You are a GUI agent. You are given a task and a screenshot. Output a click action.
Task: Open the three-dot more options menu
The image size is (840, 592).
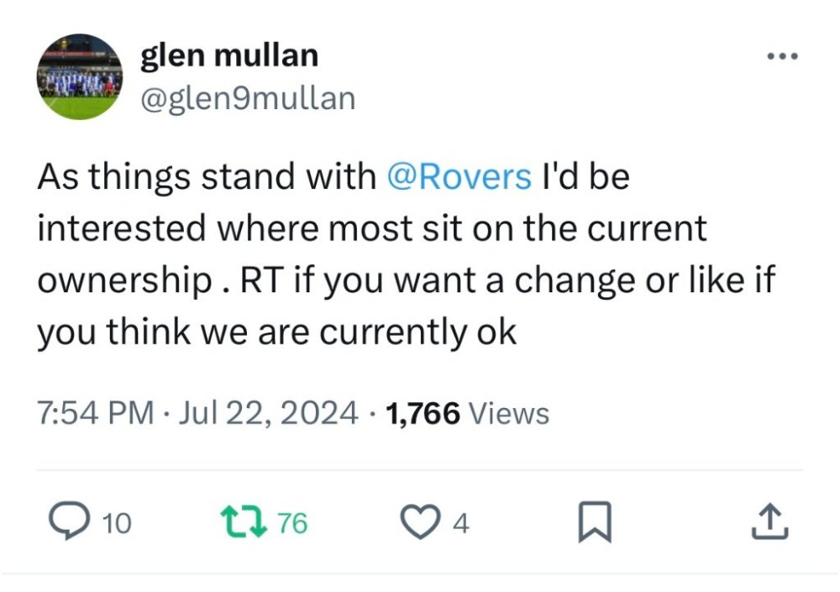click(x=781, y=57)
